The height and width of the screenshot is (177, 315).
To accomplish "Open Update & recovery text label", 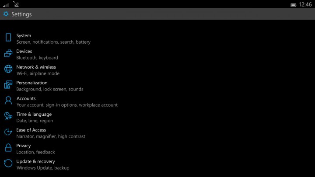I will click(35, 161).
